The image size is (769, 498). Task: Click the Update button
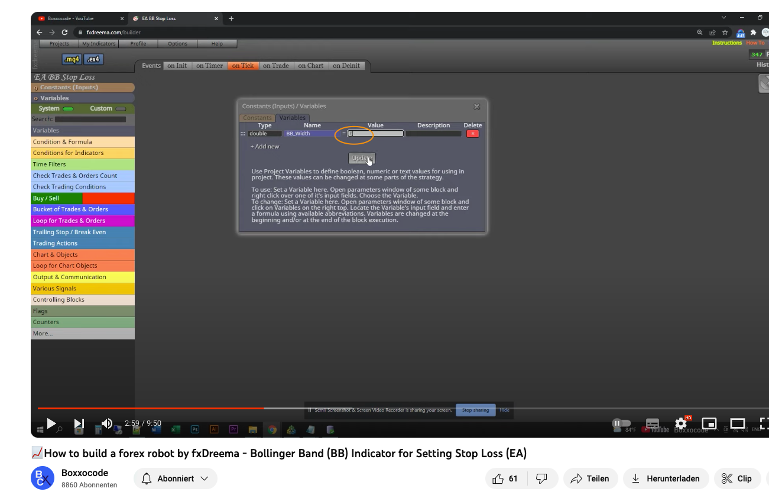[x=362, y=159]
